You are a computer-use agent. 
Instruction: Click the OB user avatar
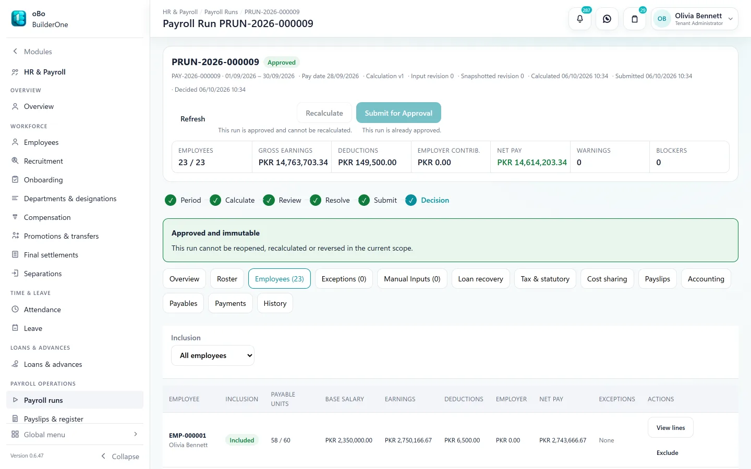(662, 19)
